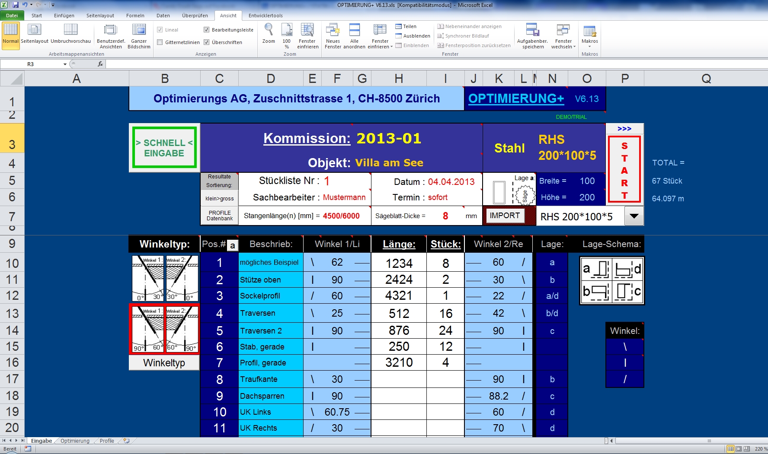This screenshot has width=768, height=454.
Task: Click the Undo icon in quick access toolbar
Action: pyautogui.click(x=25, y=5)
